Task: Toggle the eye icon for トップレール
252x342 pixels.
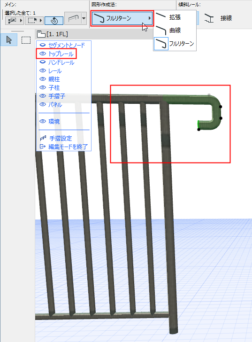Action: click(x=43, y=54)
